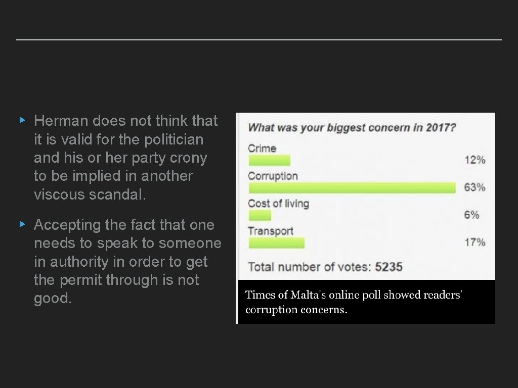Click the Total number of votes text
Image resolution: width=518 pixels, height=388 pixels.
coord(325,266)
